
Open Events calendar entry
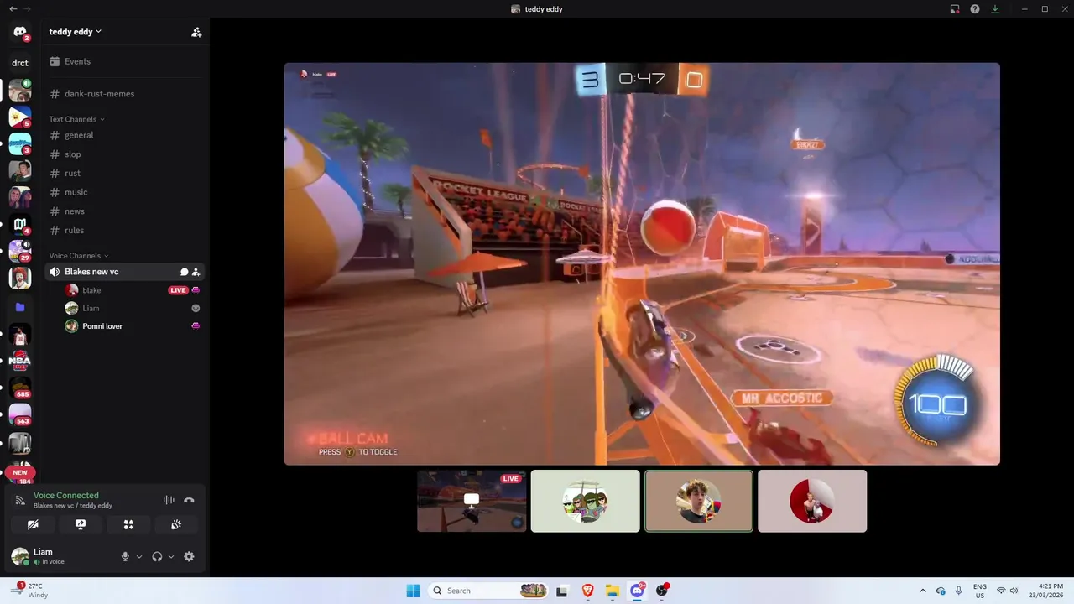coord(124,61)
